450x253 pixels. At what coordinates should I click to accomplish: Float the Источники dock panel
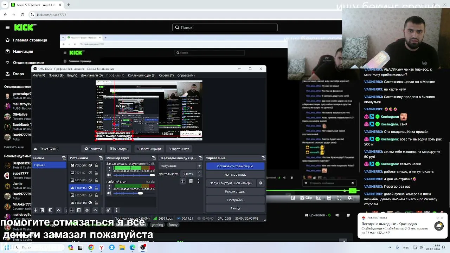click(x=101, y=158)
